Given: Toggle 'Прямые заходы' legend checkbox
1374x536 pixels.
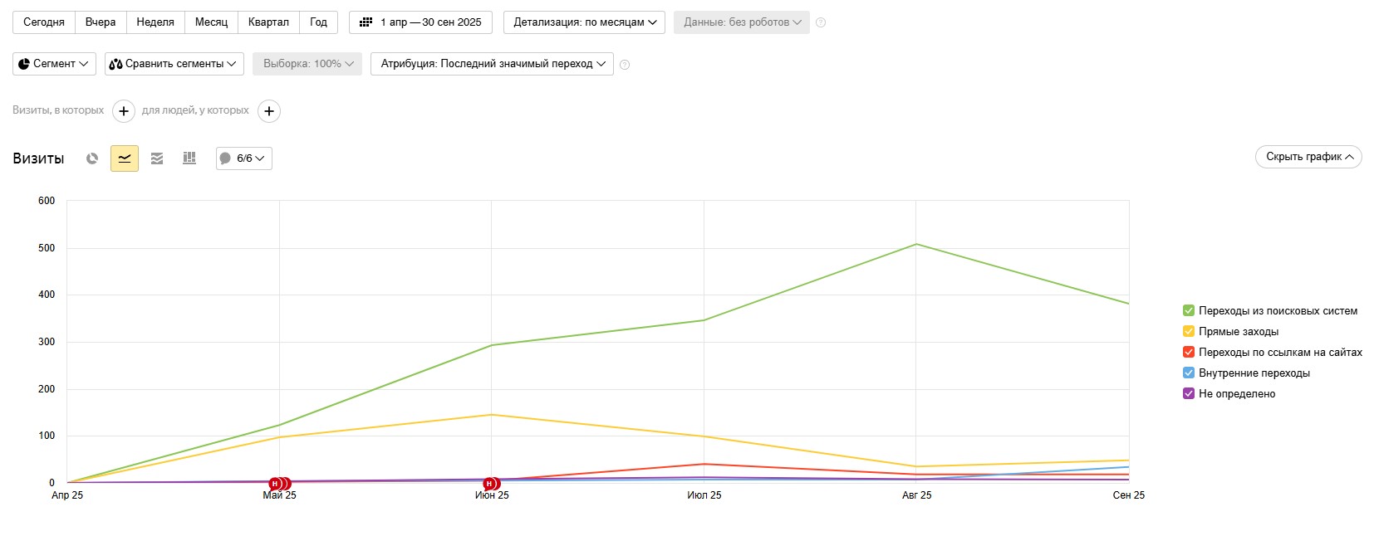Looking at the screenshot, I should [1189, 332].
